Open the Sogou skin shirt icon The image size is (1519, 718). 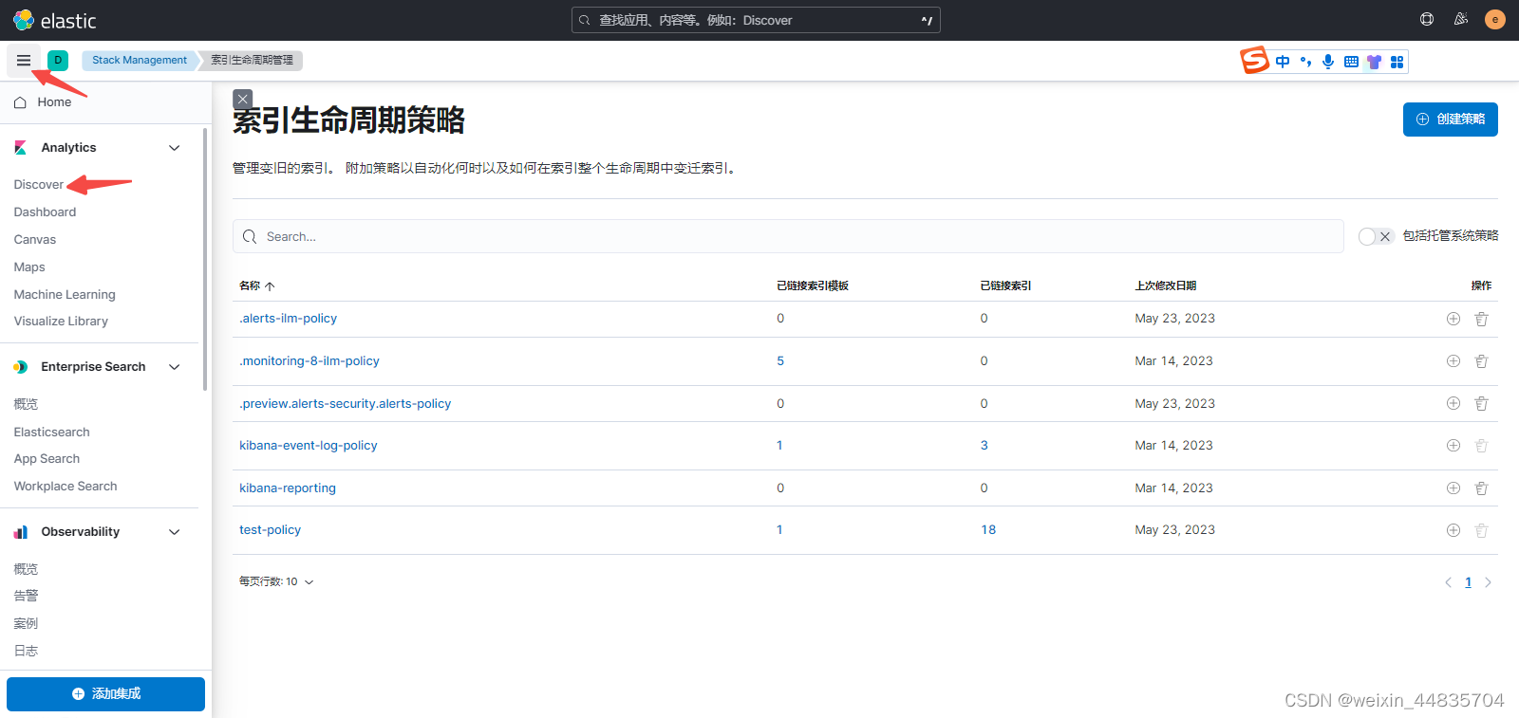[x=1374, y=62]
